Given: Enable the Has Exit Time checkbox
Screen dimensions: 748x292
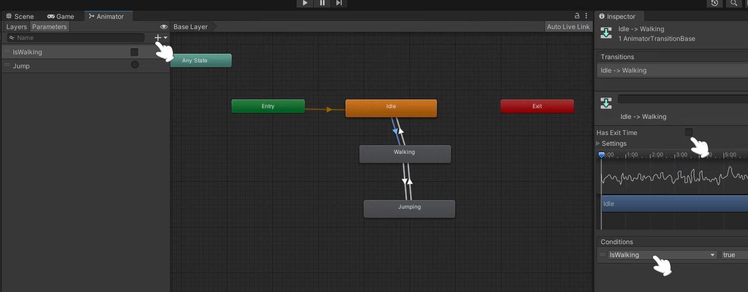Looking at the screenshot, I should coord(689,132).
